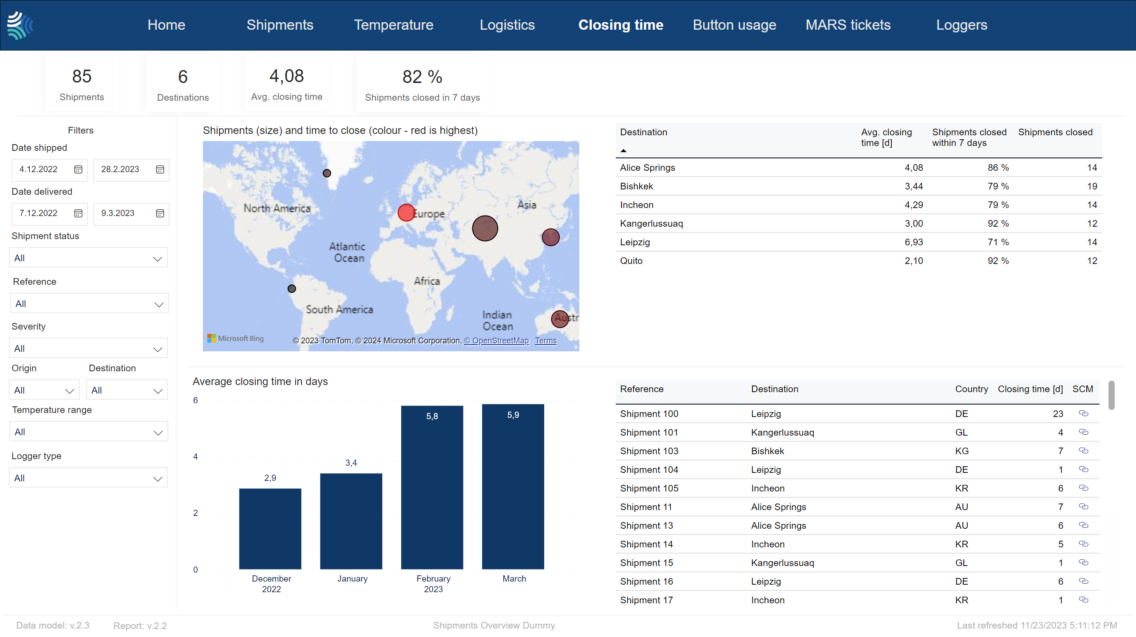Select the February 2023 bar
Image resolution: width=1136 pixels, height=637 pixels.
pyautogui.click(x=432, y=488)
